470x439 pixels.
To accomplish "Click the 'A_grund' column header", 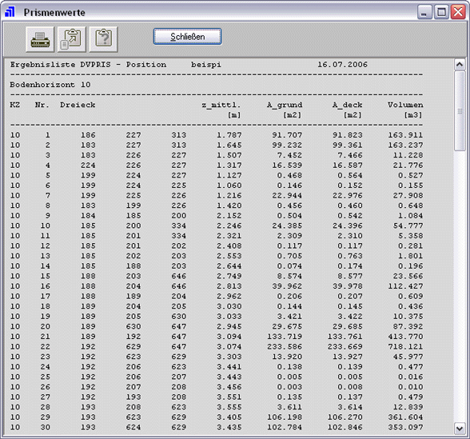I will [285, 105].
